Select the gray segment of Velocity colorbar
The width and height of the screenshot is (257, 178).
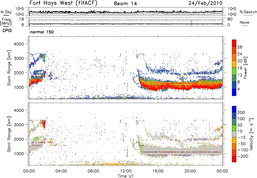234,134
